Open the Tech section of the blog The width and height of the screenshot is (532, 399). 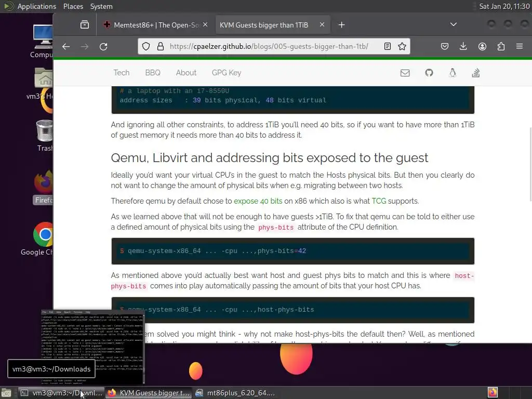(122, 73)
